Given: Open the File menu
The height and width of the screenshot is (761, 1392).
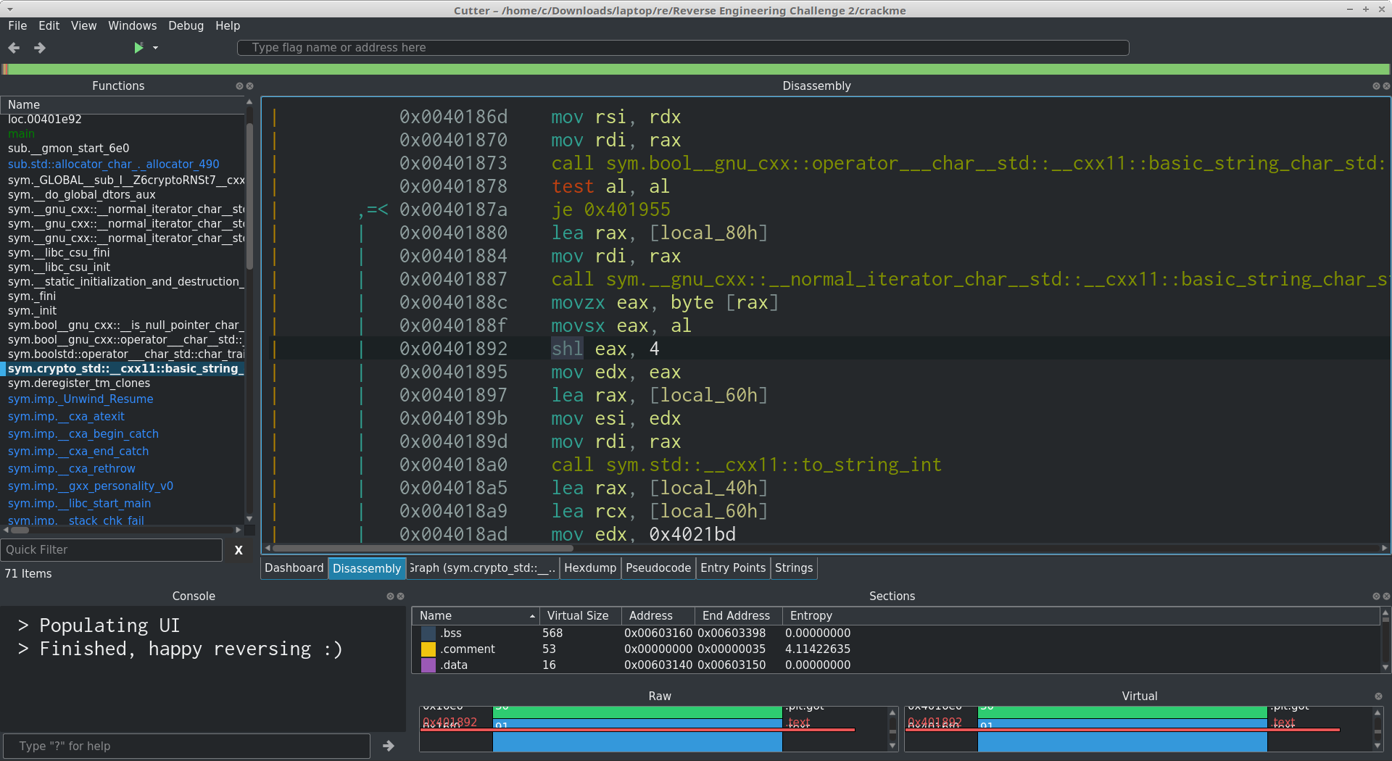Looking at the screenshot, I should click(x=17, y=26).
